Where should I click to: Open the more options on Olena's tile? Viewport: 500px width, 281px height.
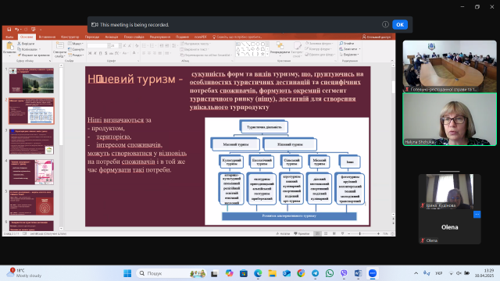point(477,215)
